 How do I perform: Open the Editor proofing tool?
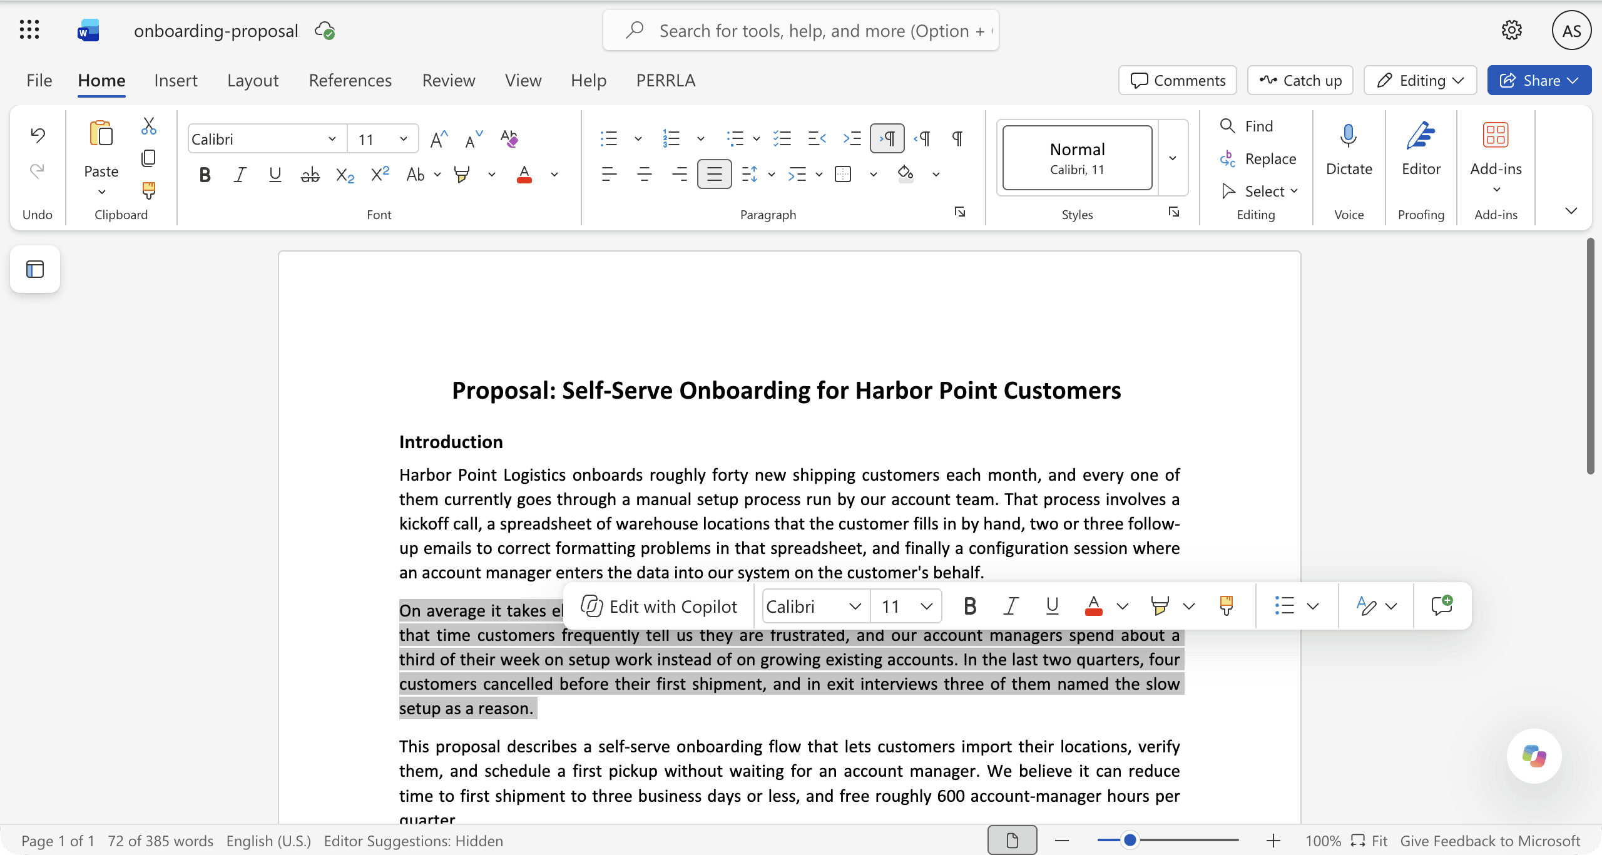pyautogui.click(x=1421, y=150)
